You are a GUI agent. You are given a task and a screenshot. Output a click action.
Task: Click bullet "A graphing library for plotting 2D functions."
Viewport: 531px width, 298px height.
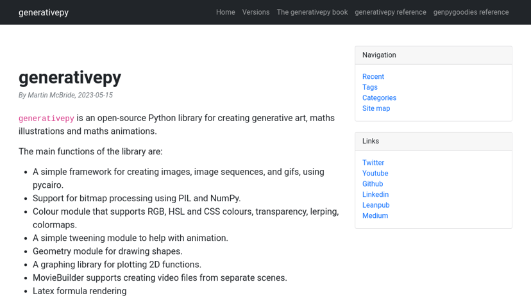117,265
